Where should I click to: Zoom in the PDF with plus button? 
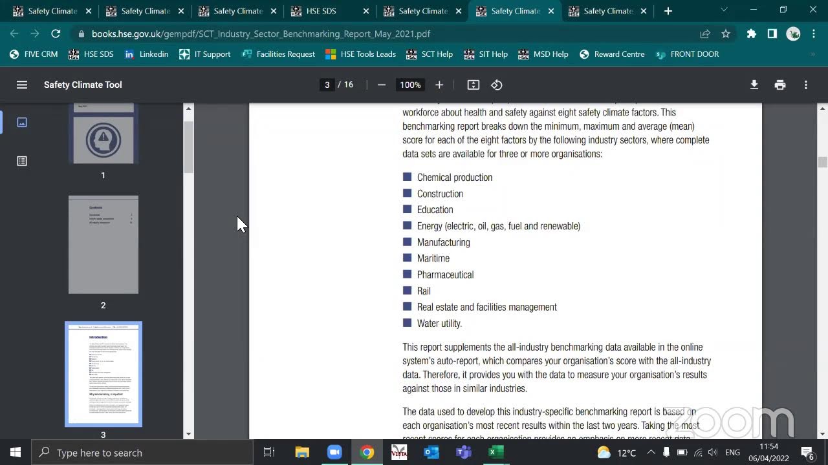439,85
